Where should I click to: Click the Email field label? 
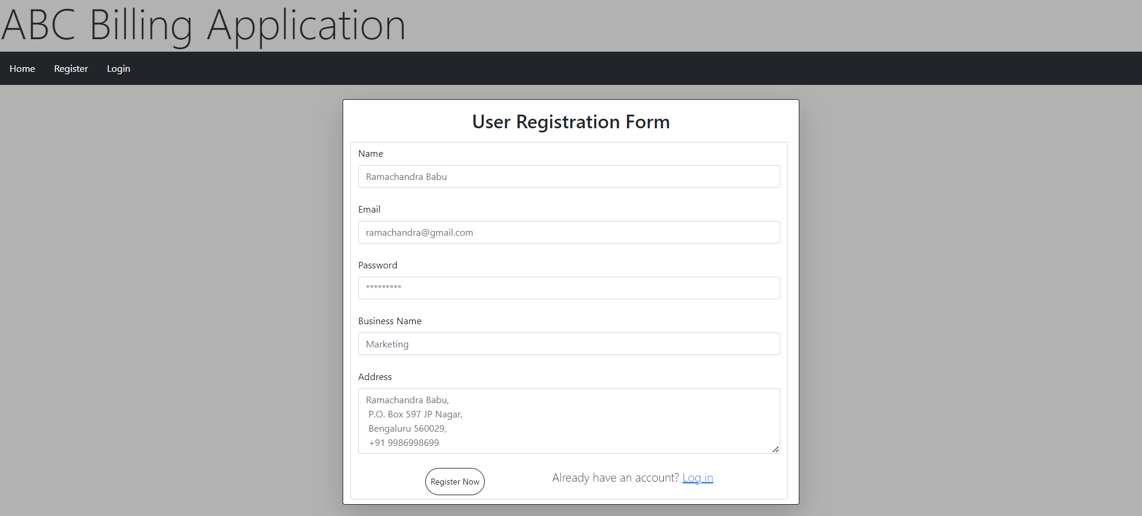(x=369, y=209)
